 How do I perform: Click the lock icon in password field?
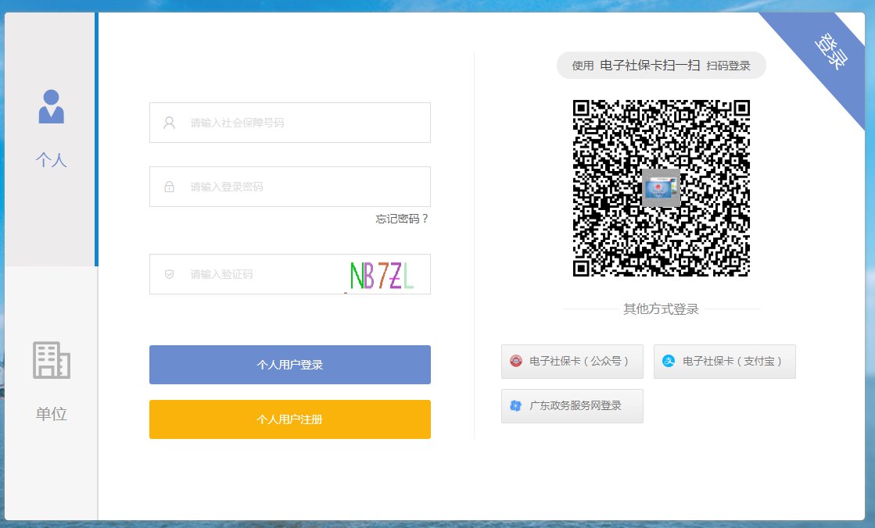169,187
